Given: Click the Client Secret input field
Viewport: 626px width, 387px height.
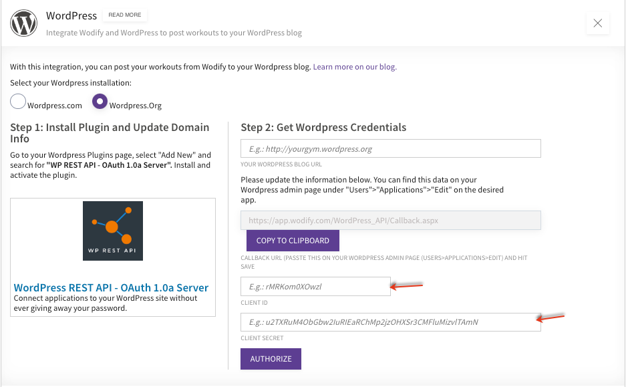Looking at the screenshot, I should pos(390,322).
